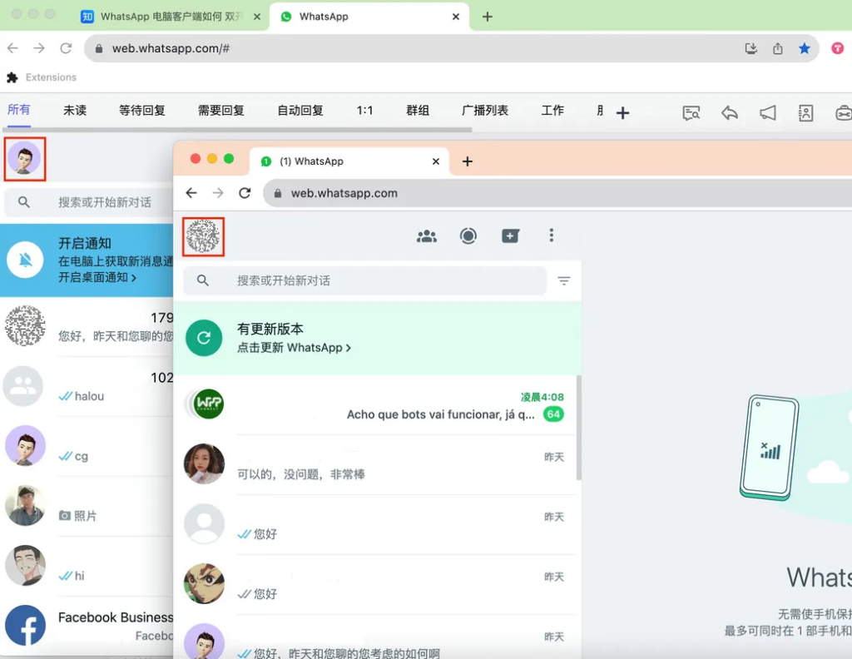Bookmark page with blue star icon
This screenshot has height=659, width=852.
[x=805, y=48]
